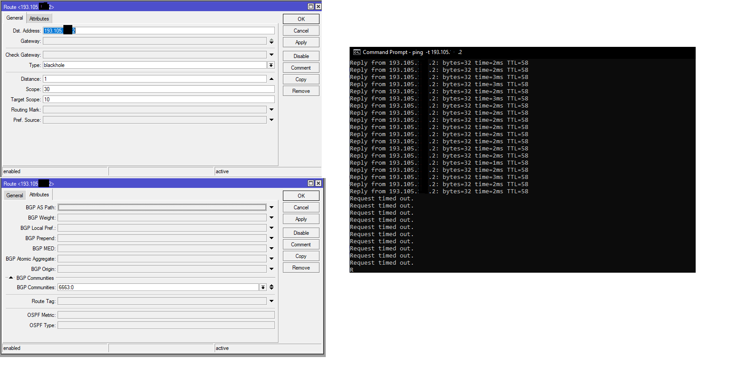Click the Scope field with value 30
This screenshot has width=751, height=374.
pos(159,89)
